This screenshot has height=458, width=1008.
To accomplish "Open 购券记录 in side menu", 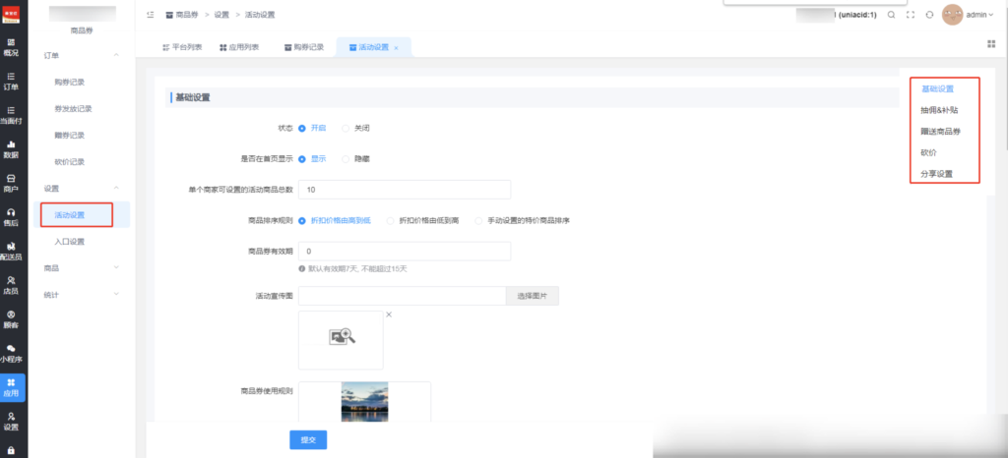I will click(70, 83).
